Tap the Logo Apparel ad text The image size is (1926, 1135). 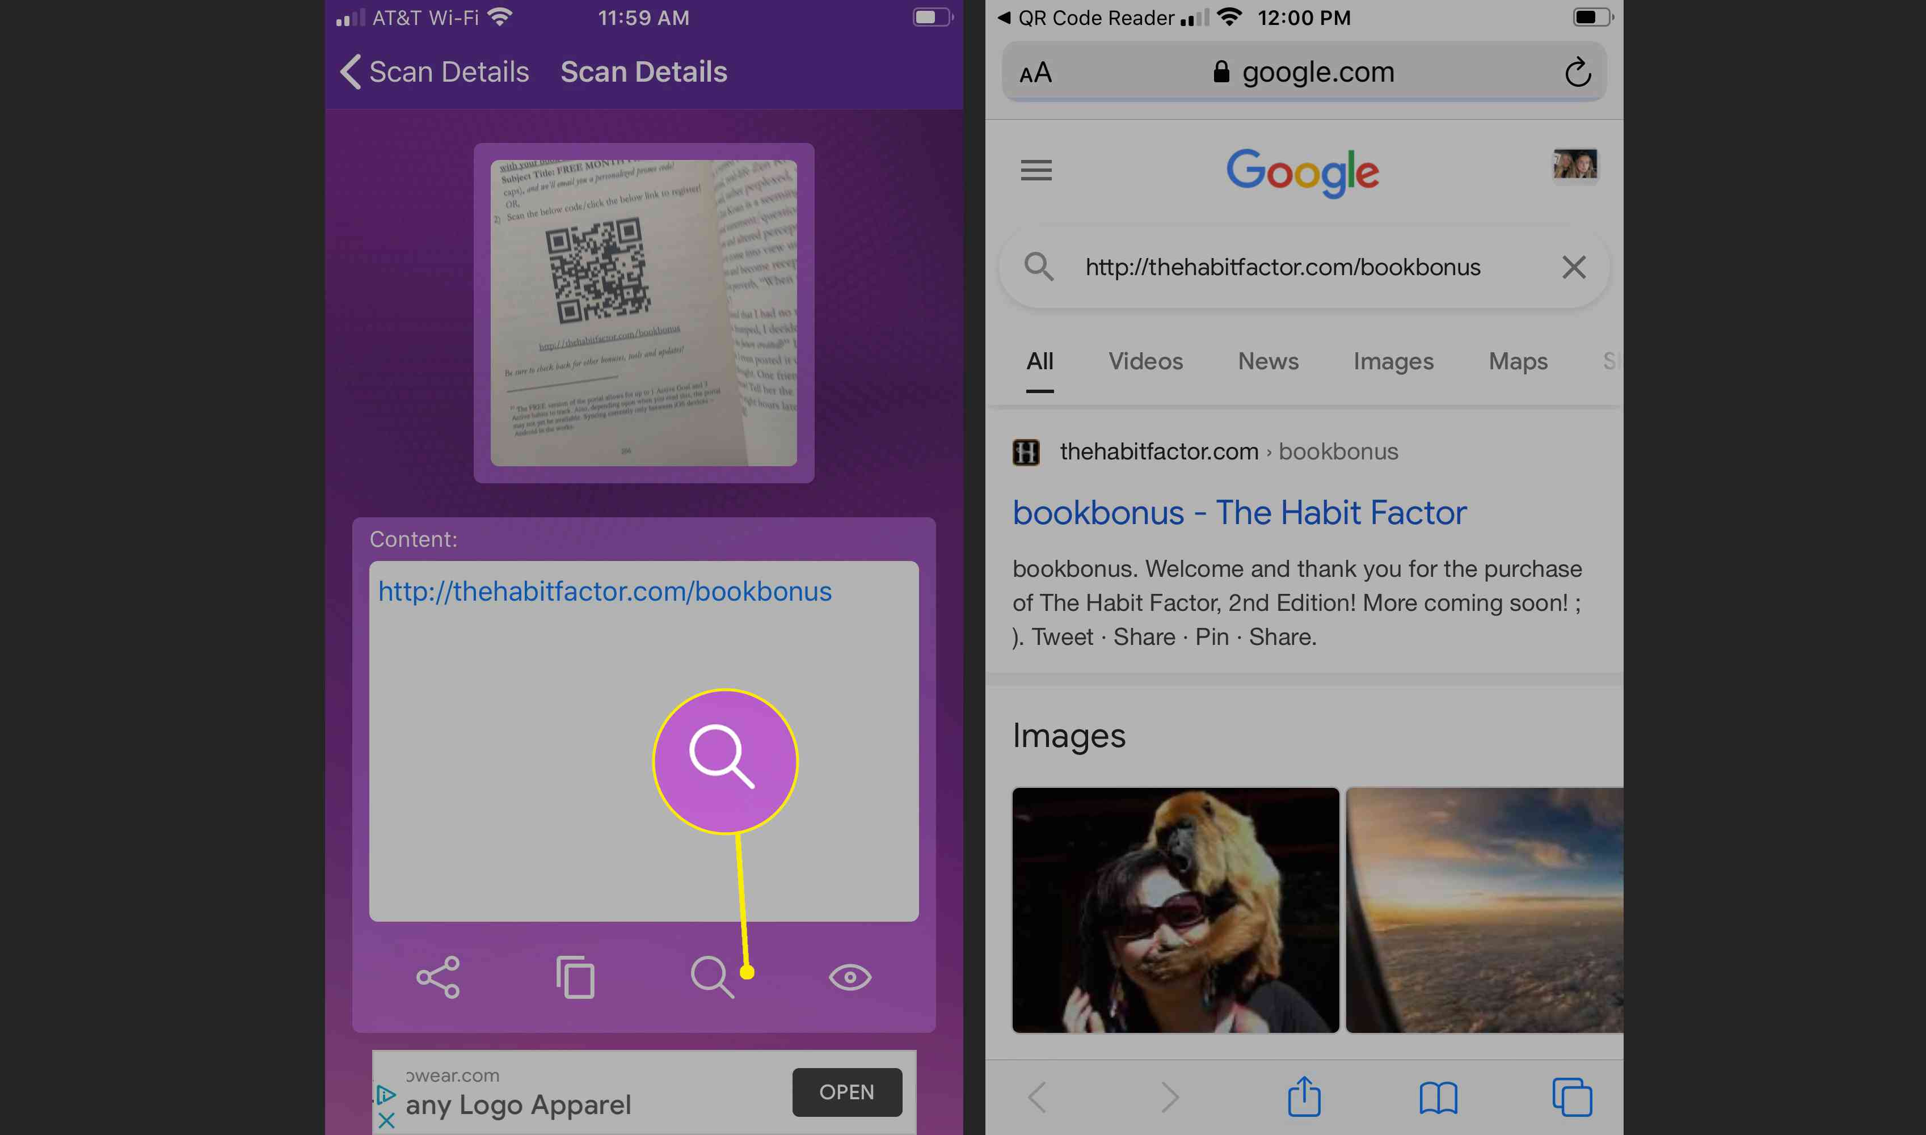tap(518, 1104)
